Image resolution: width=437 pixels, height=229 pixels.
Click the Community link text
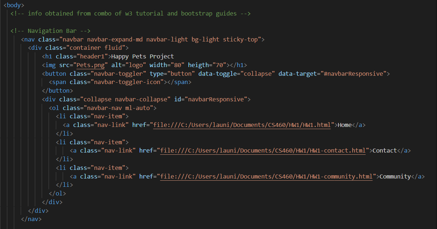coord(395,177)
